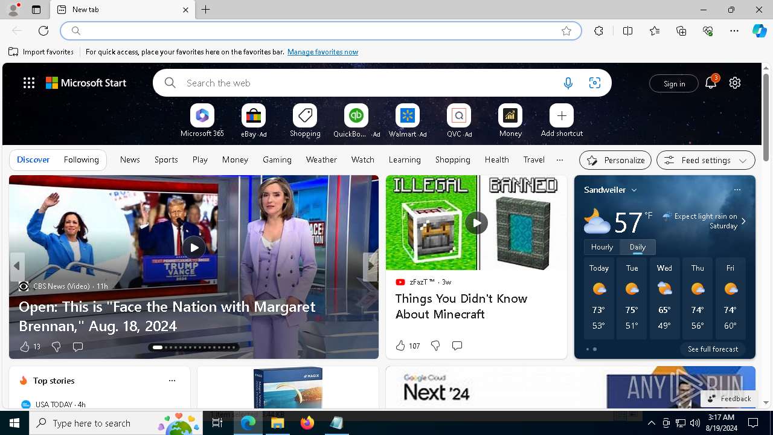
Task: Open Settings and more ellipsis menu
Action: pos(734,31)
